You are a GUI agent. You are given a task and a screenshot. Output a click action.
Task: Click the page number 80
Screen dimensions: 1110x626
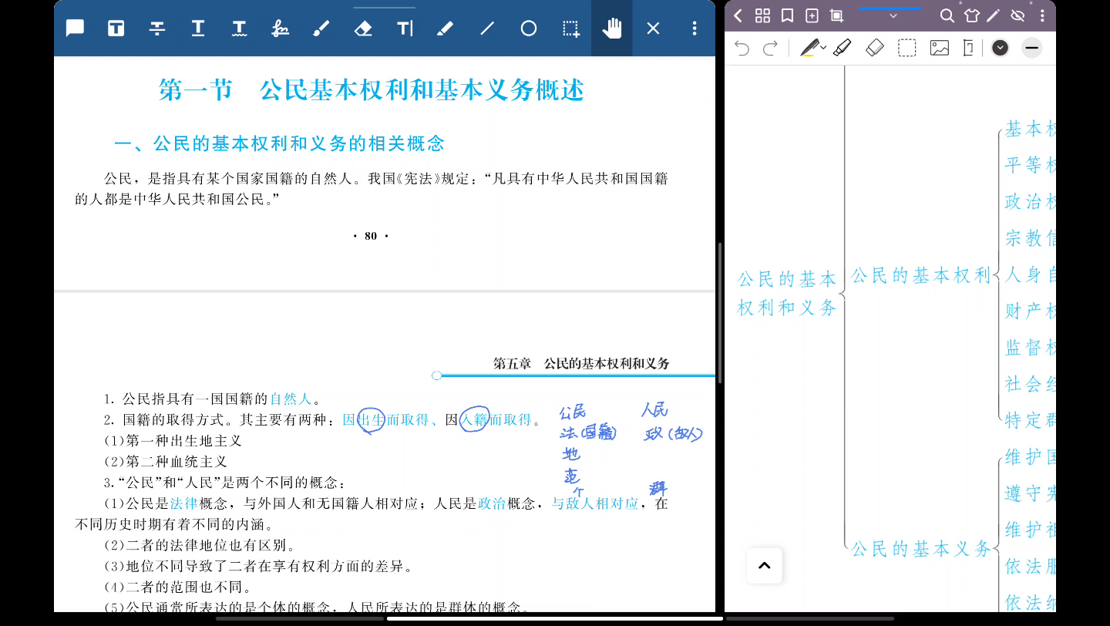[x=371, y=236]
